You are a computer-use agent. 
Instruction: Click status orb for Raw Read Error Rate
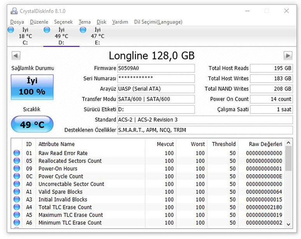click(x=17, y=153)
